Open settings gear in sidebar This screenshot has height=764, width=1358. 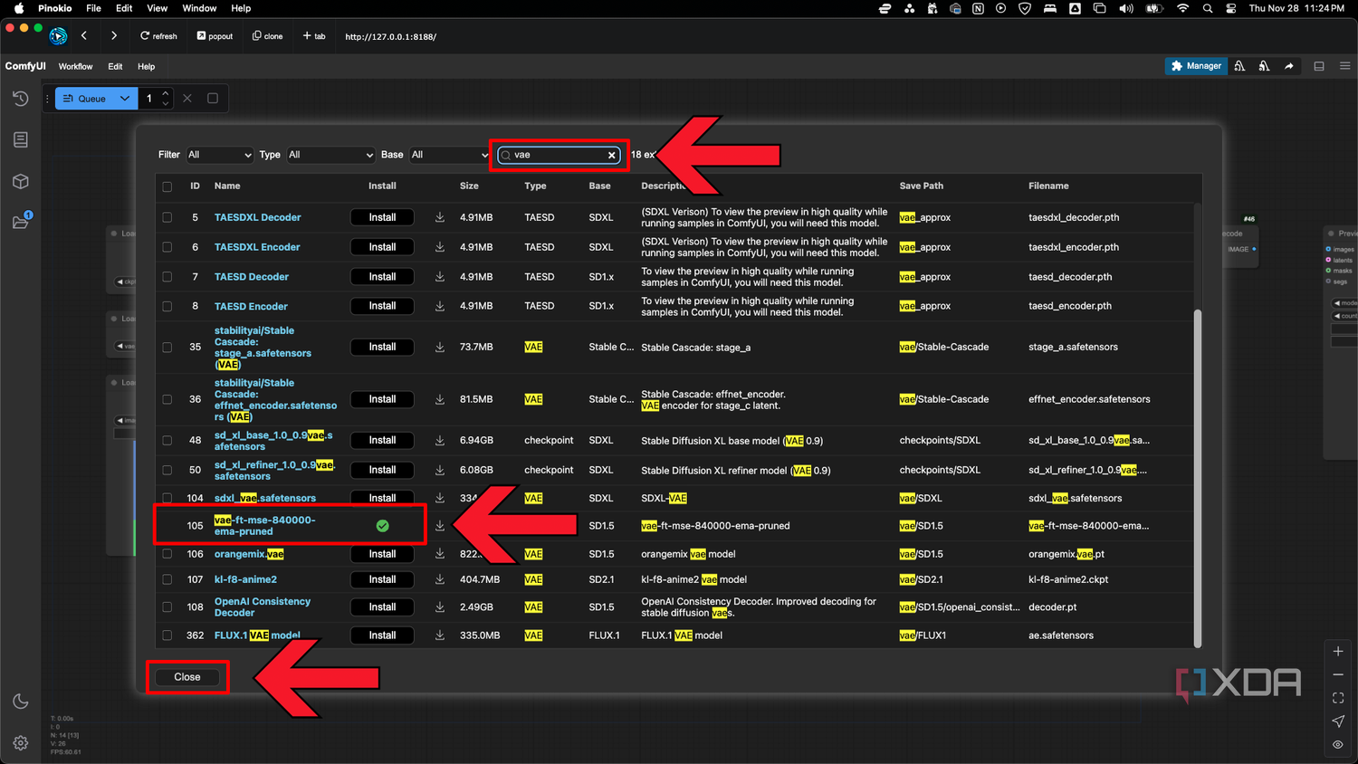click(21, 743)
